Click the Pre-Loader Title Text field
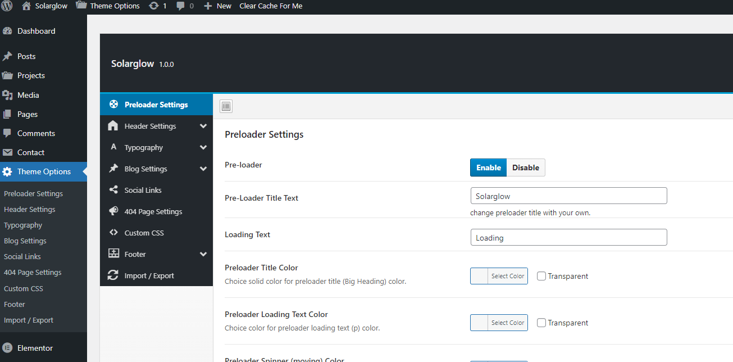Viewport: 733px width, 362px height. pyautogui.click(x=568, y=196)
